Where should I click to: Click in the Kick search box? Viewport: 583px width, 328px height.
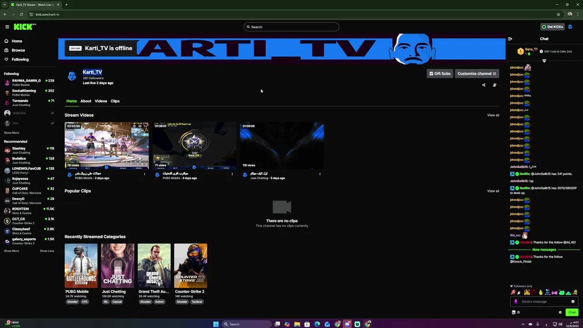click(291, 27)
